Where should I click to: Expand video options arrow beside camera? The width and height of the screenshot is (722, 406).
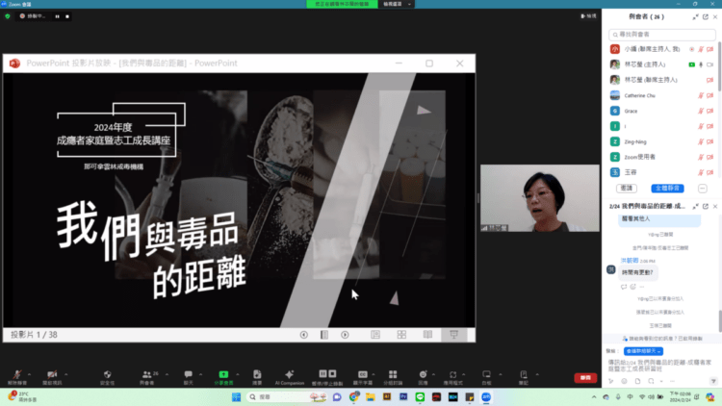pos(65,374)
